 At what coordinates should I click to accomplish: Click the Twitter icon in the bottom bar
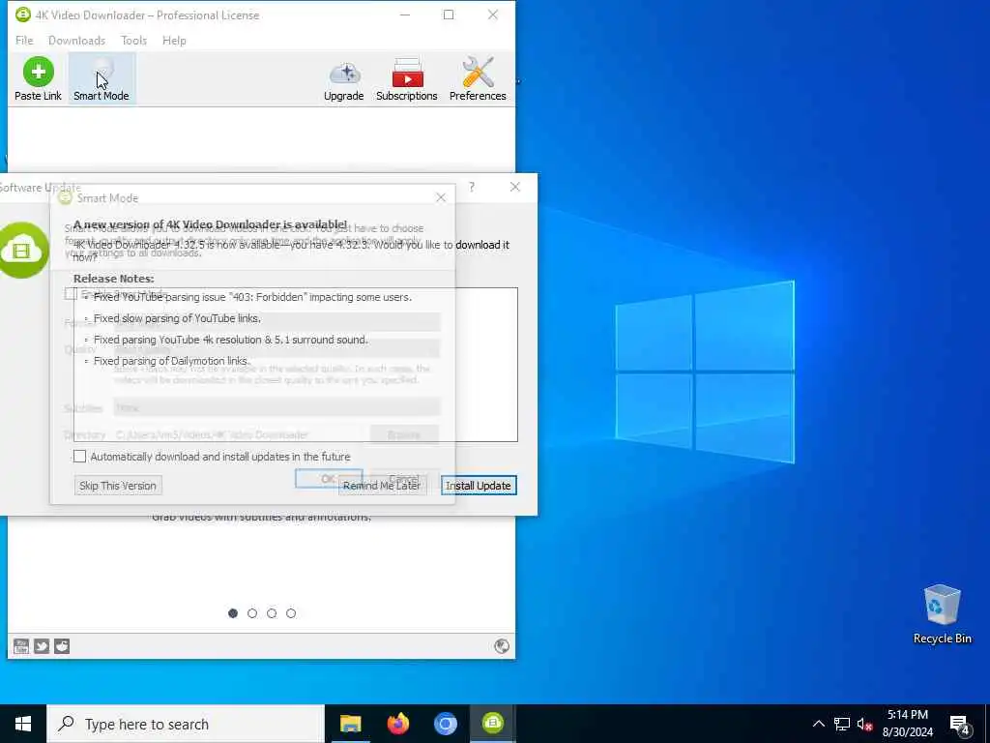[42, 645]
